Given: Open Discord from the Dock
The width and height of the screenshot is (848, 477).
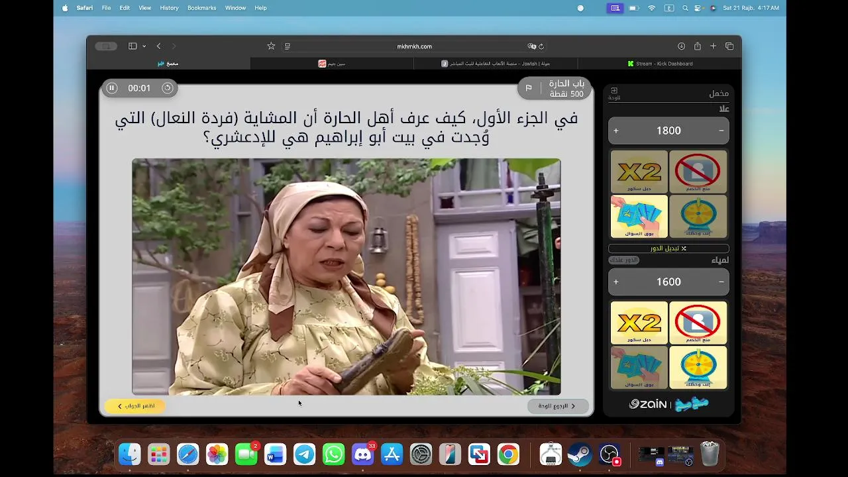Looking at the screenshot, I should pyautogui.click(x=362, y=454).
